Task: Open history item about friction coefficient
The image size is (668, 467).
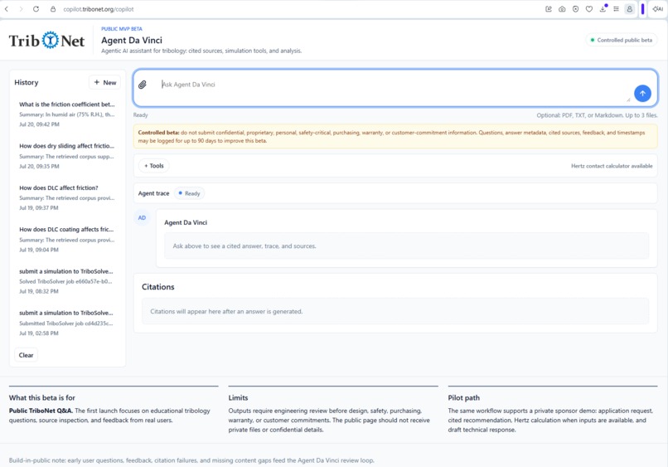Action: tap(67, 114)
